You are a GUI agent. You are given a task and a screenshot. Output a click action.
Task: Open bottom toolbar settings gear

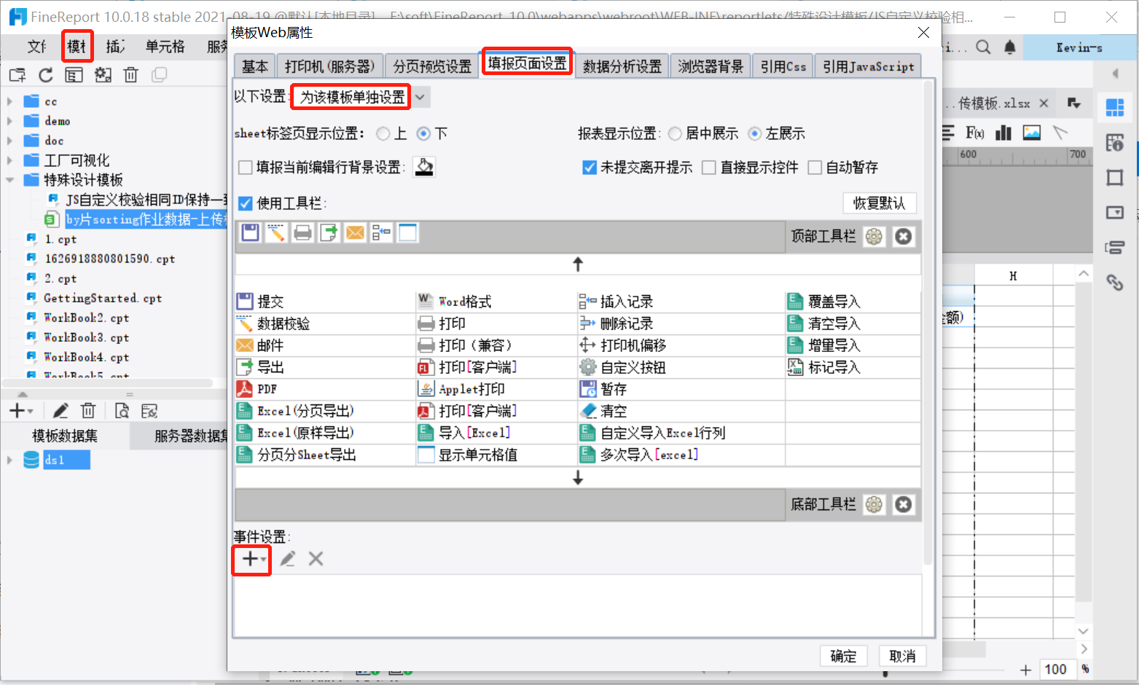(x=874, y=505)
